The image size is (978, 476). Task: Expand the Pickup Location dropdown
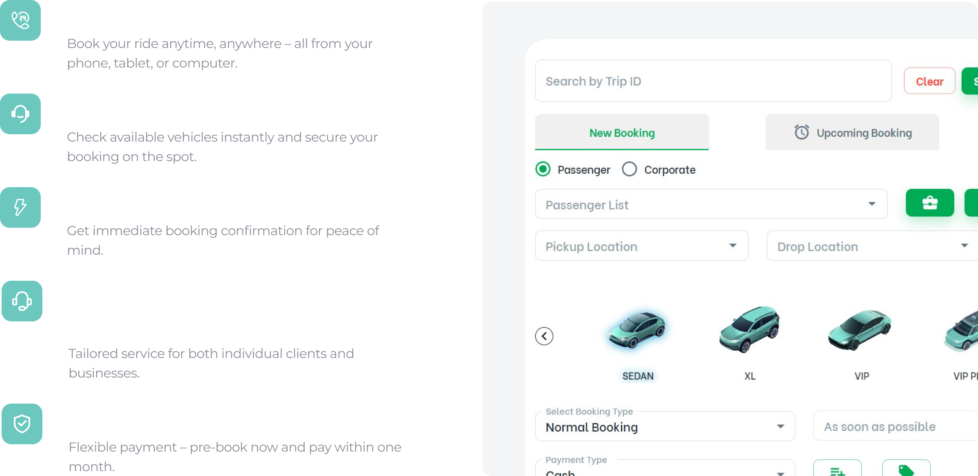(641, 246)
